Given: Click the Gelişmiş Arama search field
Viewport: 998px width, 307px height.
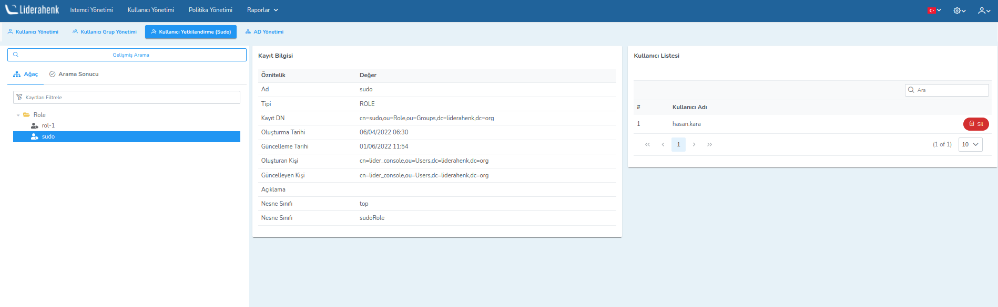Looking at the screenshot, I should click(131, 55).
